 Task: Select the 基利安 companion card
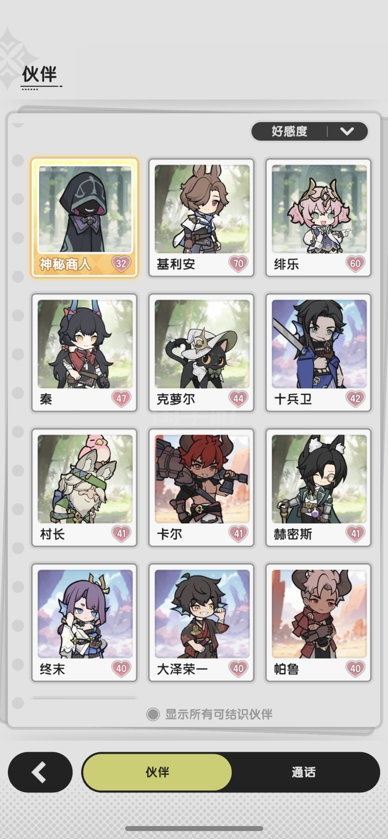202,217
